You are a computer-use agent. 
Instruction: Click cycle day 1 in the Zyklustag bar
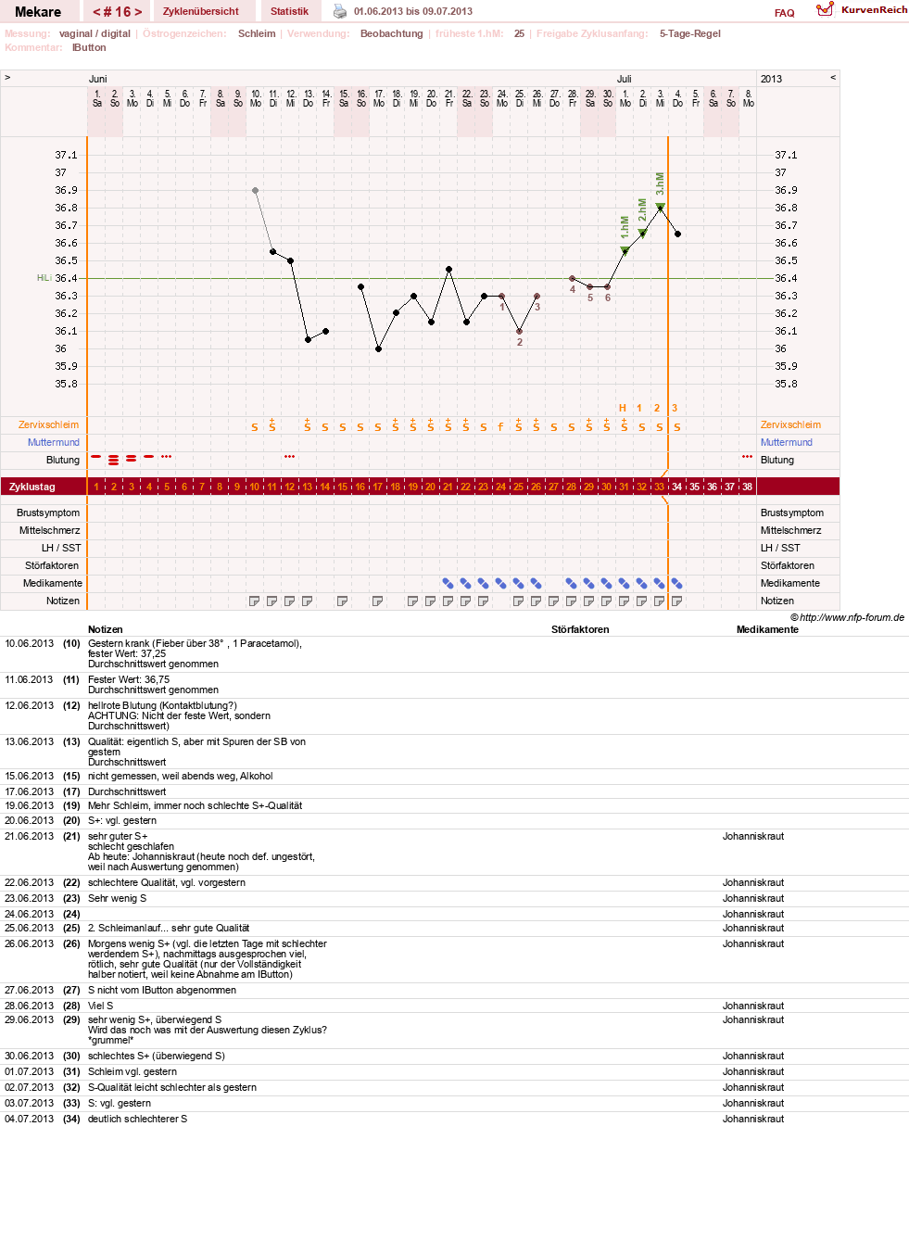pyautogui.click(x=96, y=487)
